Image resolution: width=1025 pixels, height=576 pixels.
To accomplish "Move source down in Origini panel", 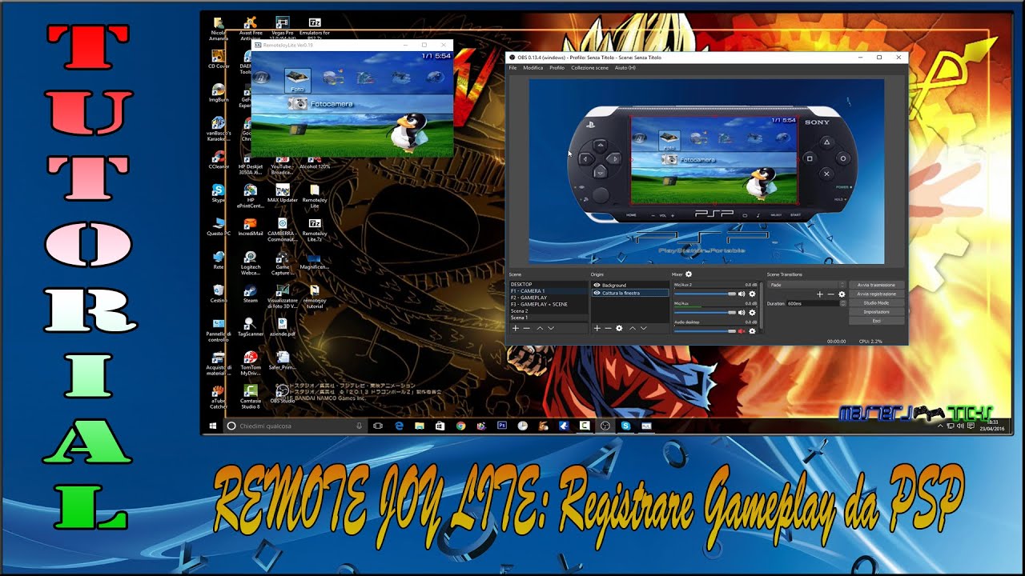I will pos(644,328).
